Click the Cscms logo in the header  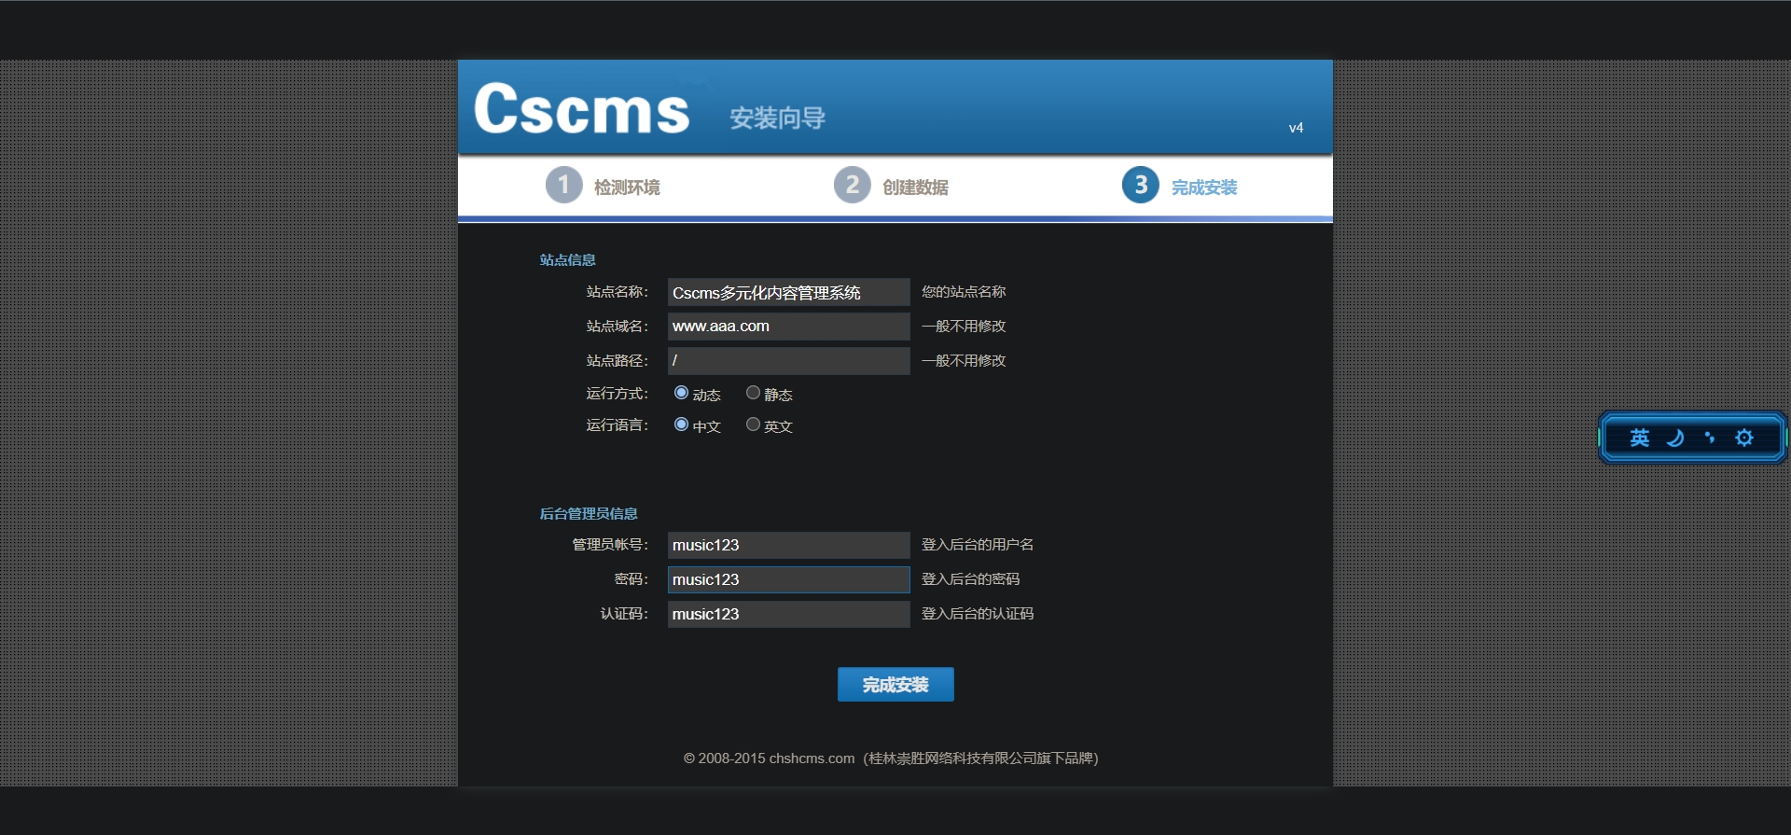click(581, 109)
